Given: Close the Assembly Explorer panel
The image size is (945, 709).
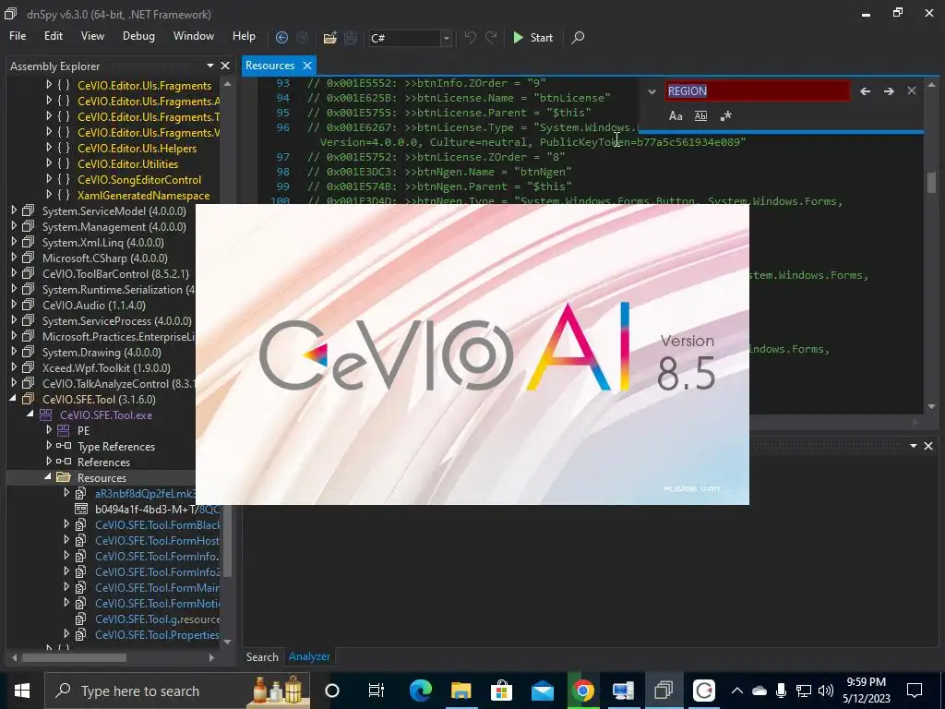Looking at the screenshot, I should 225,66.
